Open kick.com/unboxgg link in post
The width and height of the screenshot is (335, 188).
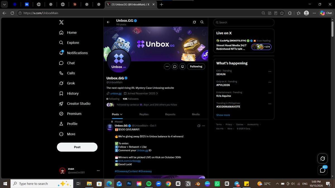(130, 161)
